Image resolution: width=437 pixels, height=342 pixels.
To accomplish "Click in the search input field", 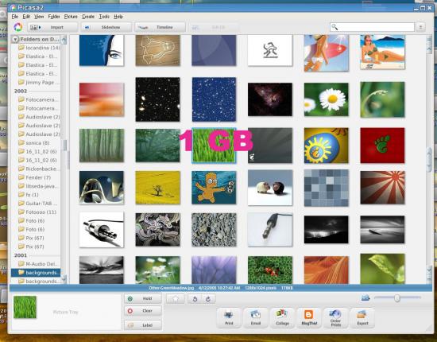I will point(372,27).
